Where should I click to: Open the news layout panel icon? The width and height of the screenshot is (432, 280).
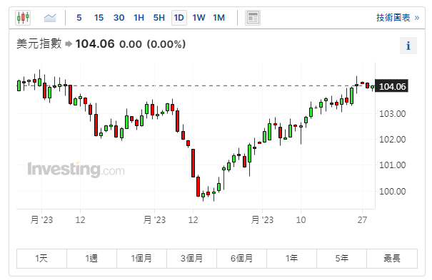point(253,18)
